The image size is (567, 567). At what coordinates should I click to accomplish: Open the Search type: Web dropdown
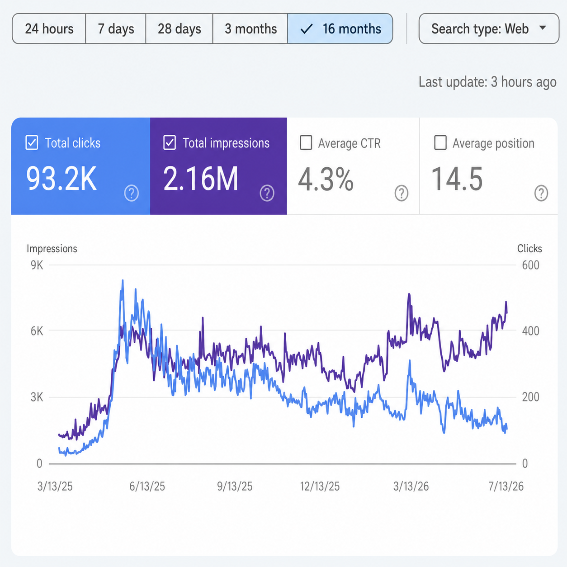click(489, 28)
